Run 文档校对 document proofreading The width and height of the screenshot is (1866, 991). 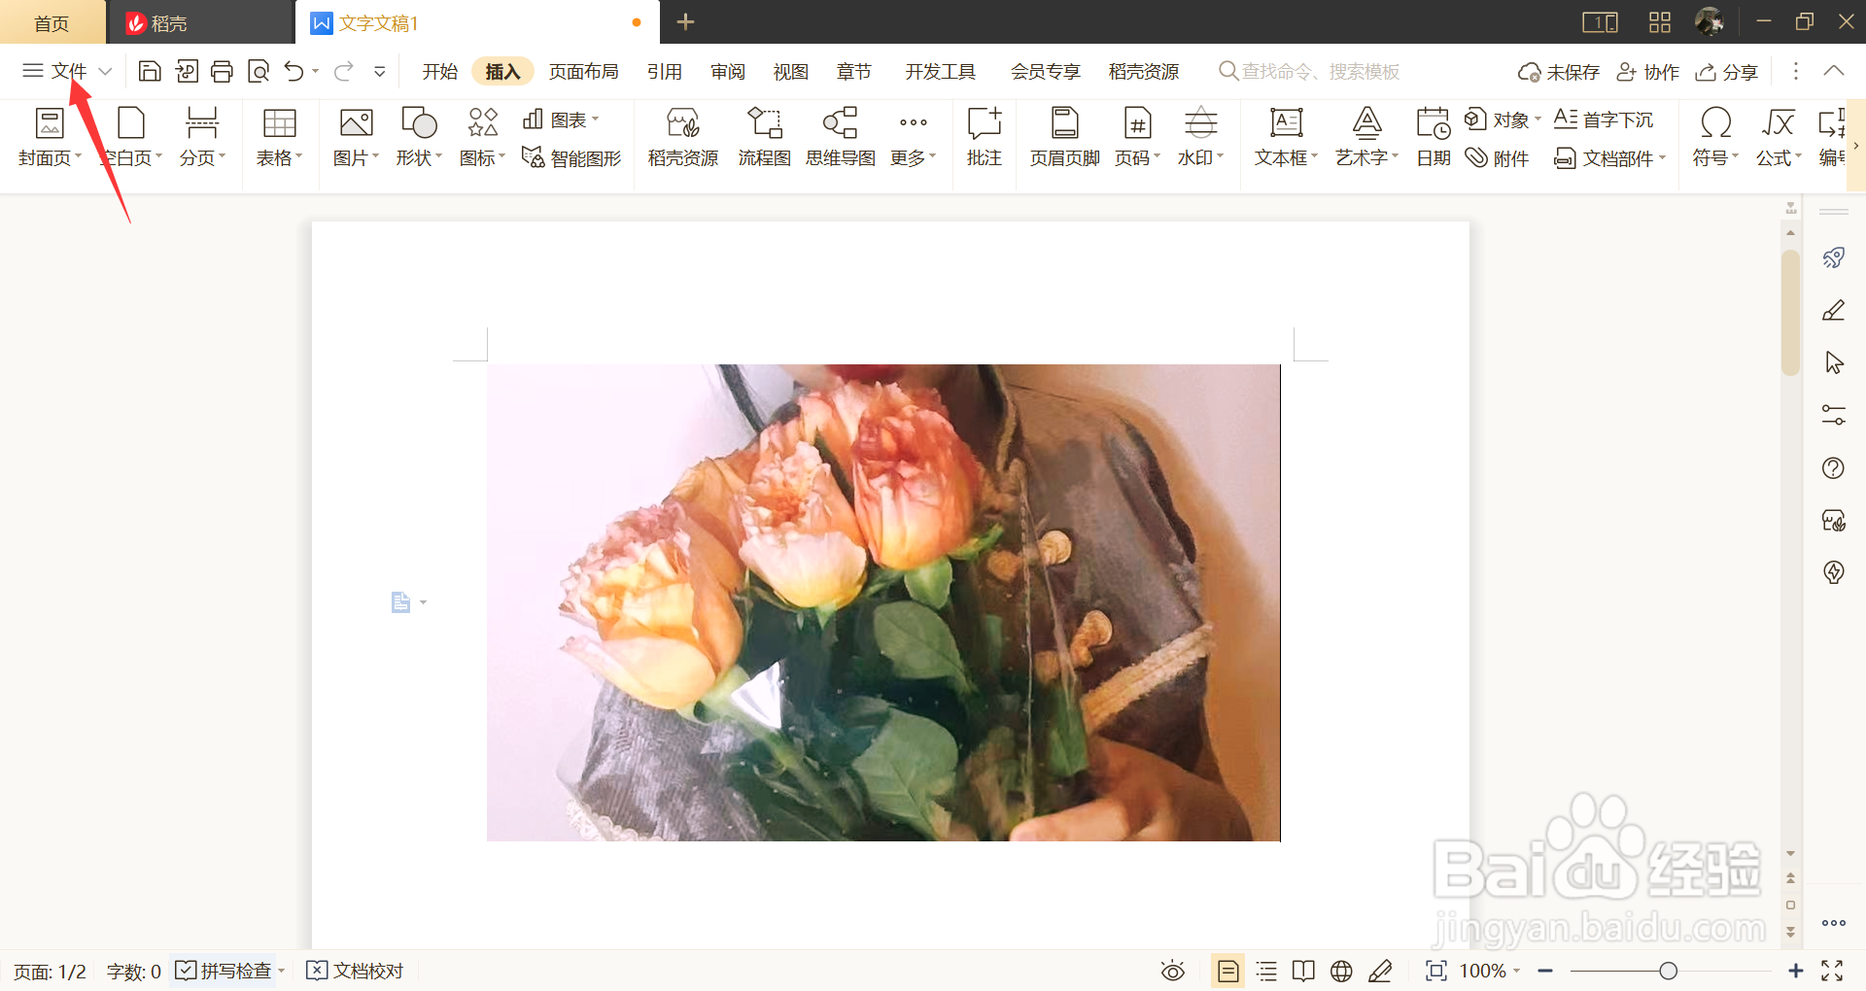354,970
